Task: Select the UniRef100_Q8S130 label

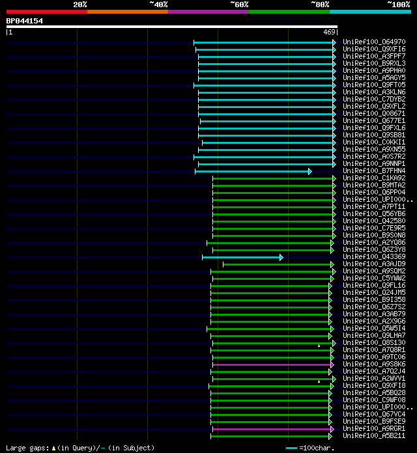Action: (x=374, y=342)
